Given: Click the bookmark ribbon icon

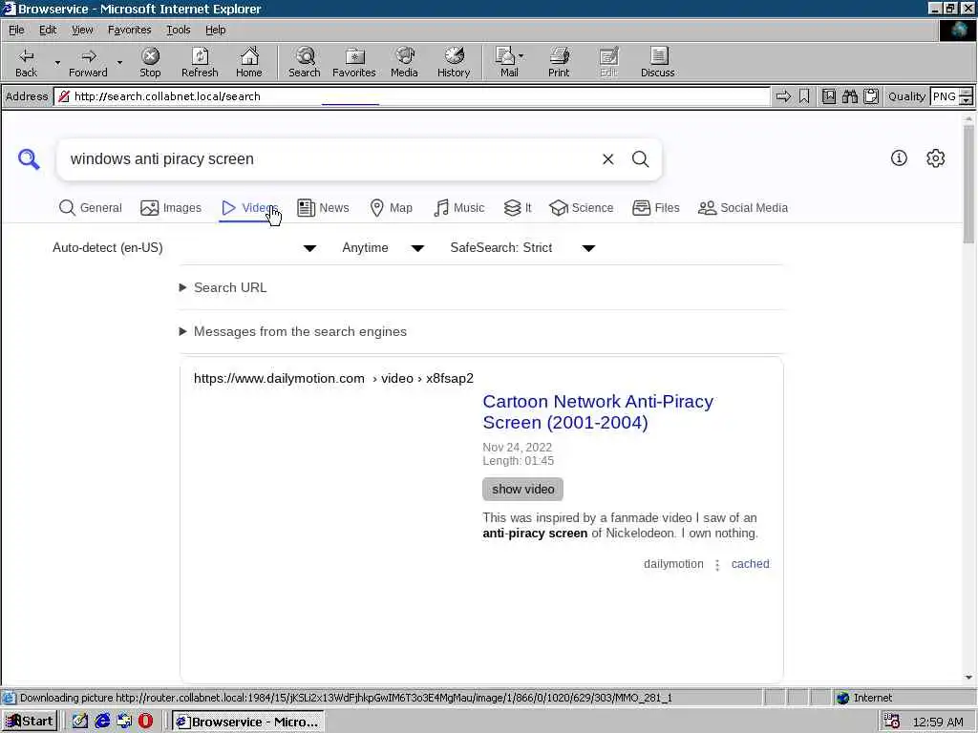Looking at the screenshot, I should (x=804, y=96).
